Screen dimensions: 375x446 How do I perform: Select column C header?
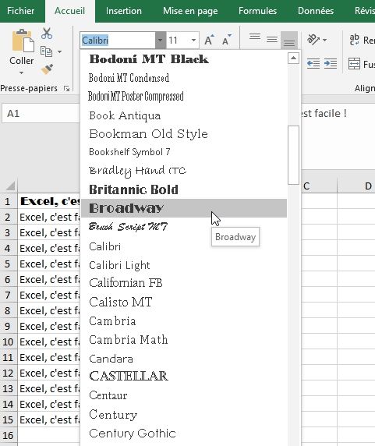[x=319, y=186]
